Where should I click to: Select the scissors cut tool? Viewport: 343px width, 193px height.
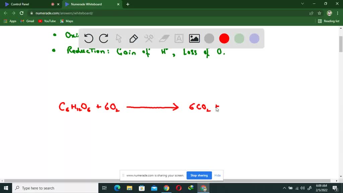[x=149, y=39]
